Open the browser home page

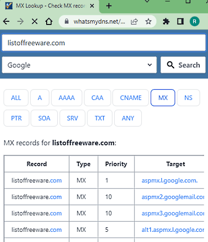click(49, 21)
